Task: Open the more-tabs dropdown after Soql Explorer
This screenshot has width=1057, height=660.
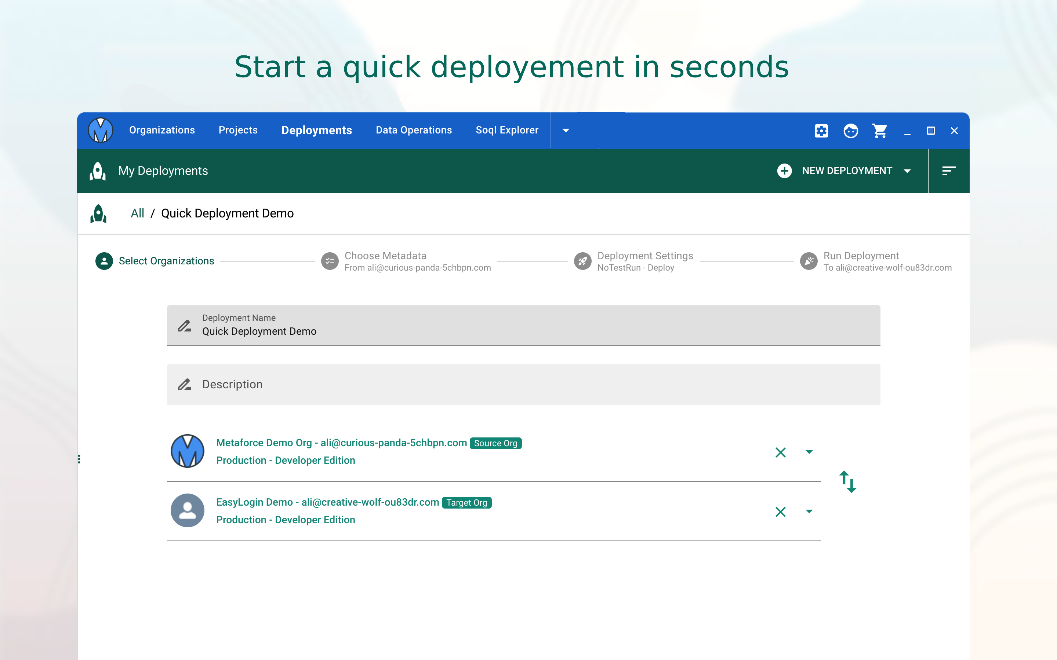Action: (566, 130)
